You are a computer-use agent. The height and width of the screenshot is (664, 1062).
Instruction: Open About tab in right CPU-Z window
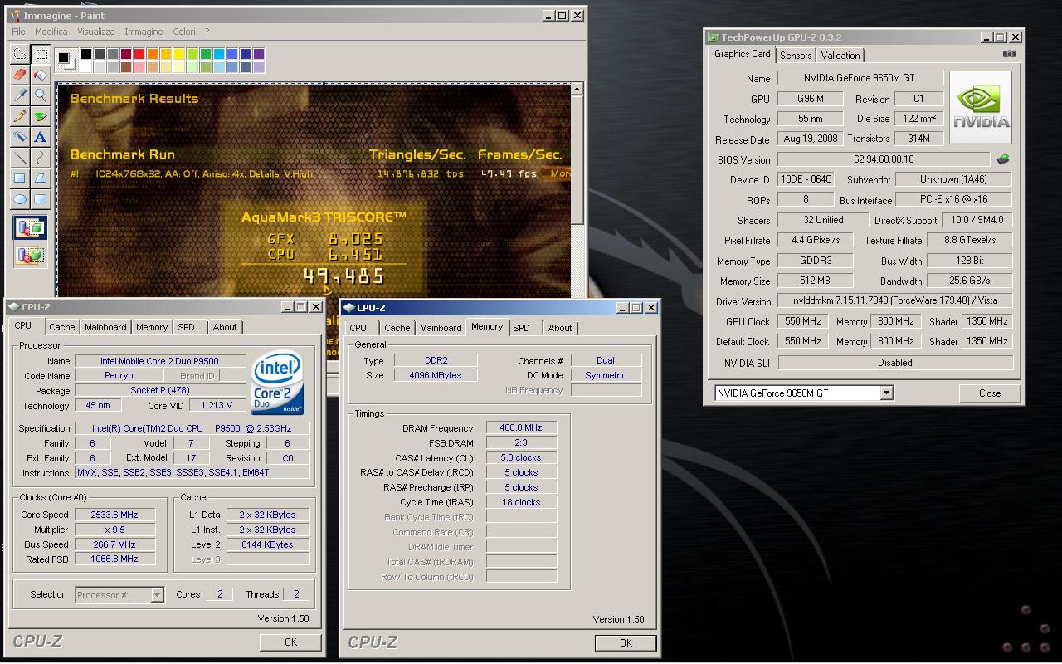(560, 328)
